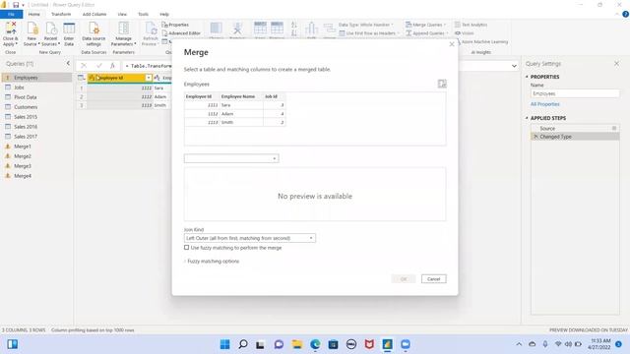Click the OK button in Merge dialog
Viewport: 630px width, 354px height.
pos(404,279)
